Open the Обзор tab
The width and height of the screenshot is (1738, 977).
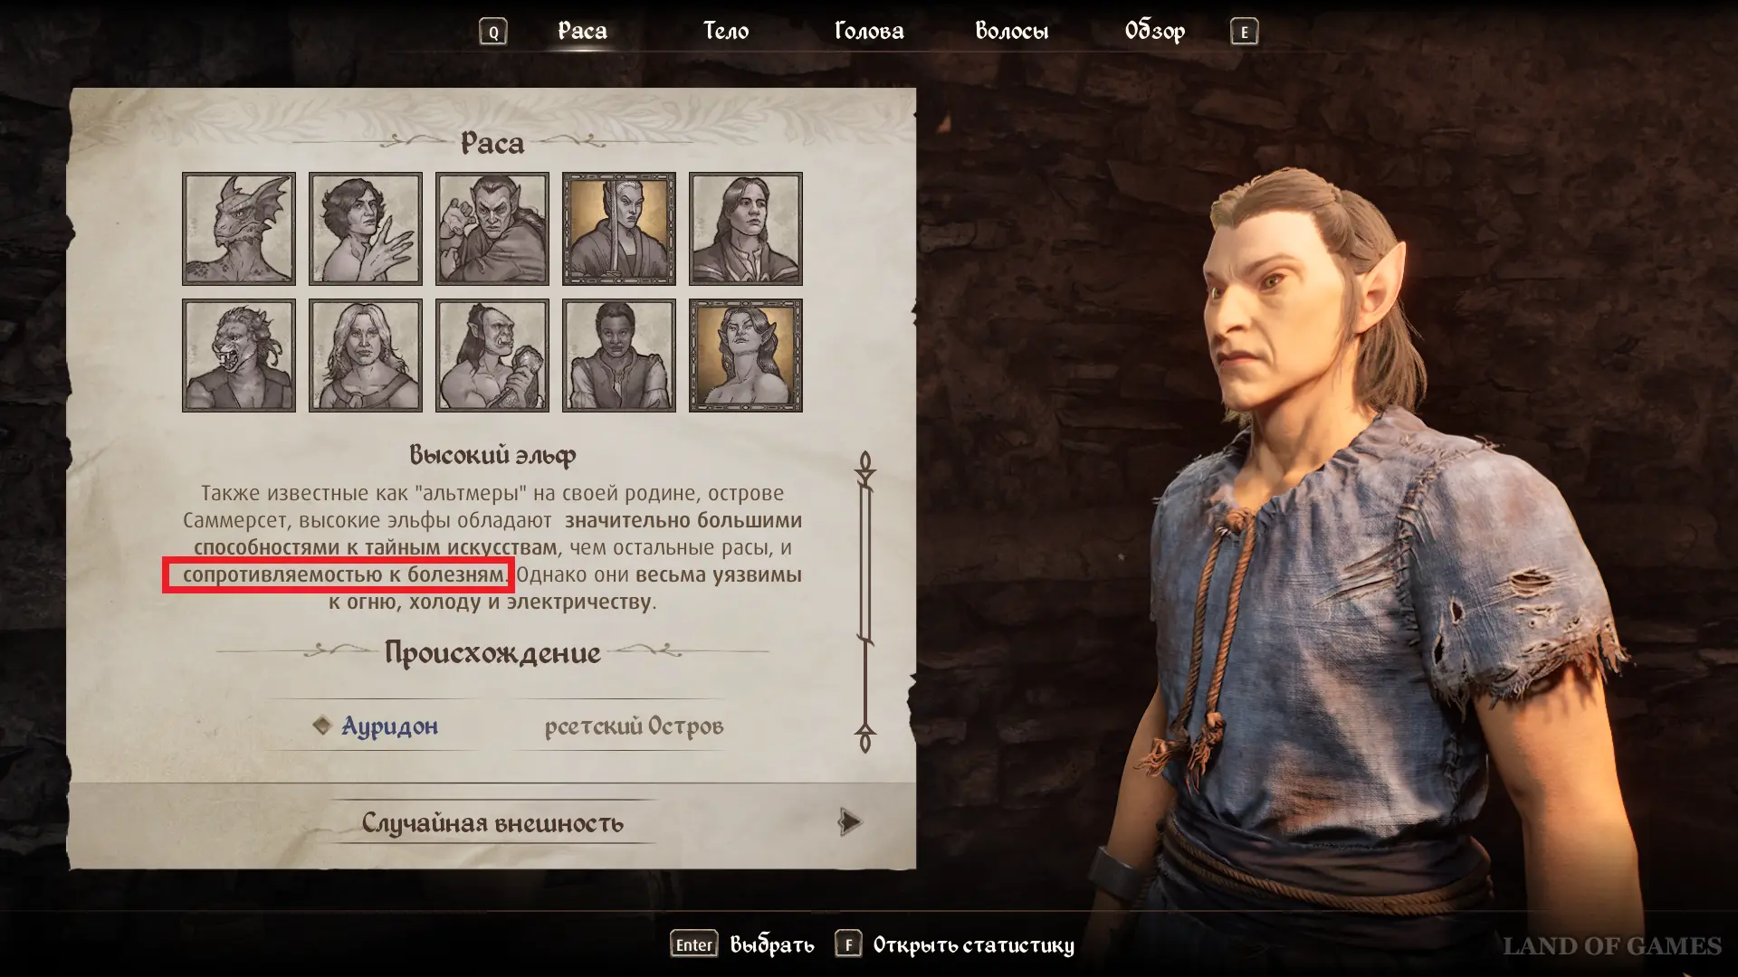coord(1154,32)
